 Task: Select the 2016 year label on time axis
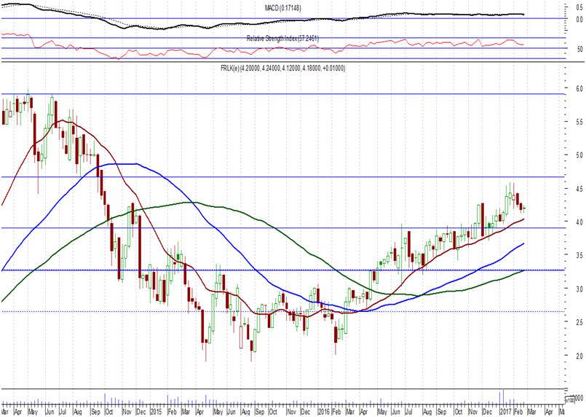point(324,412)
